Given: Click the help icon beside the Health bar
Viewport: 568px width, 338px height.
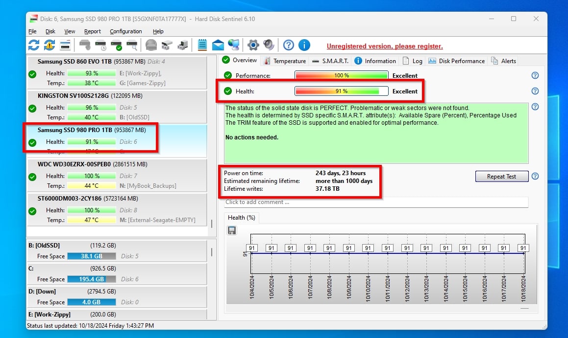Looking at the screenshot, I should (x=535, y=91).
